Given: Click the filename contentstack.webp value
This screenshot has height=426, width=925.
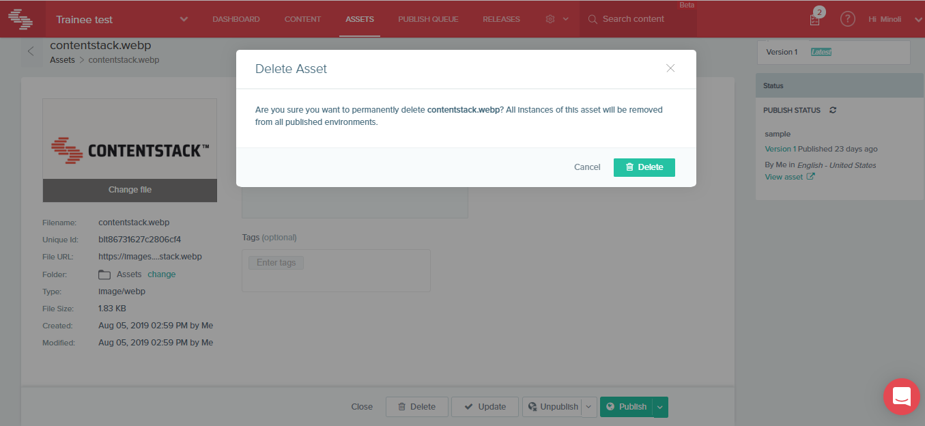Looking at the screenshot, I should click(x=134, y=223).
